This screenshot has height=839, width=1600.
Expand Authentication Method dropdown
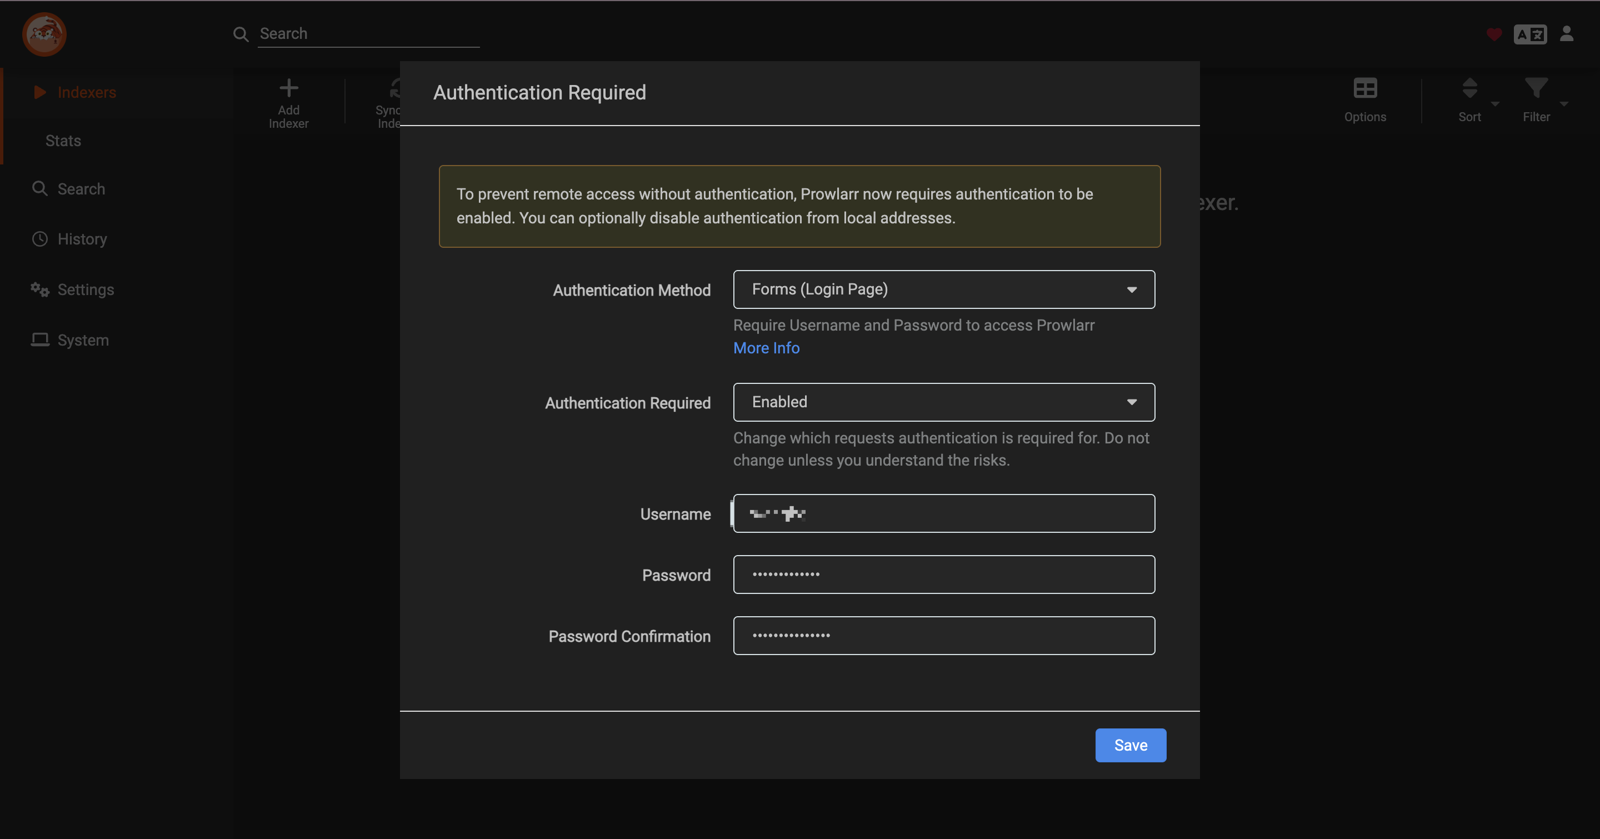click(x=943, y=289)
